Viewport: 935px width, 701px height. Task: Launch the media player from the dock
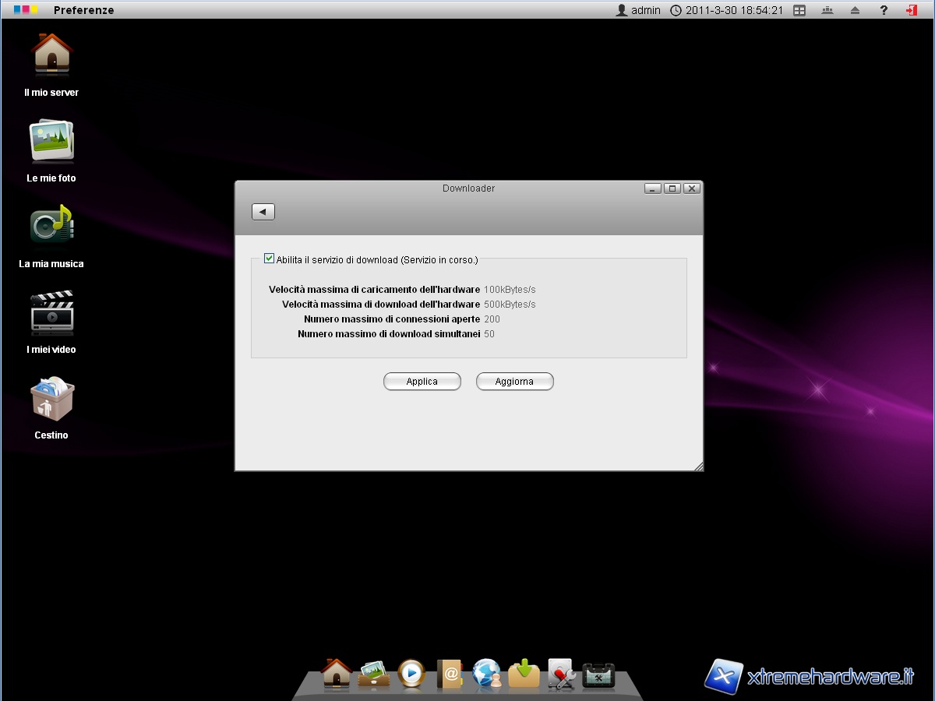click(x=411, y=674)
